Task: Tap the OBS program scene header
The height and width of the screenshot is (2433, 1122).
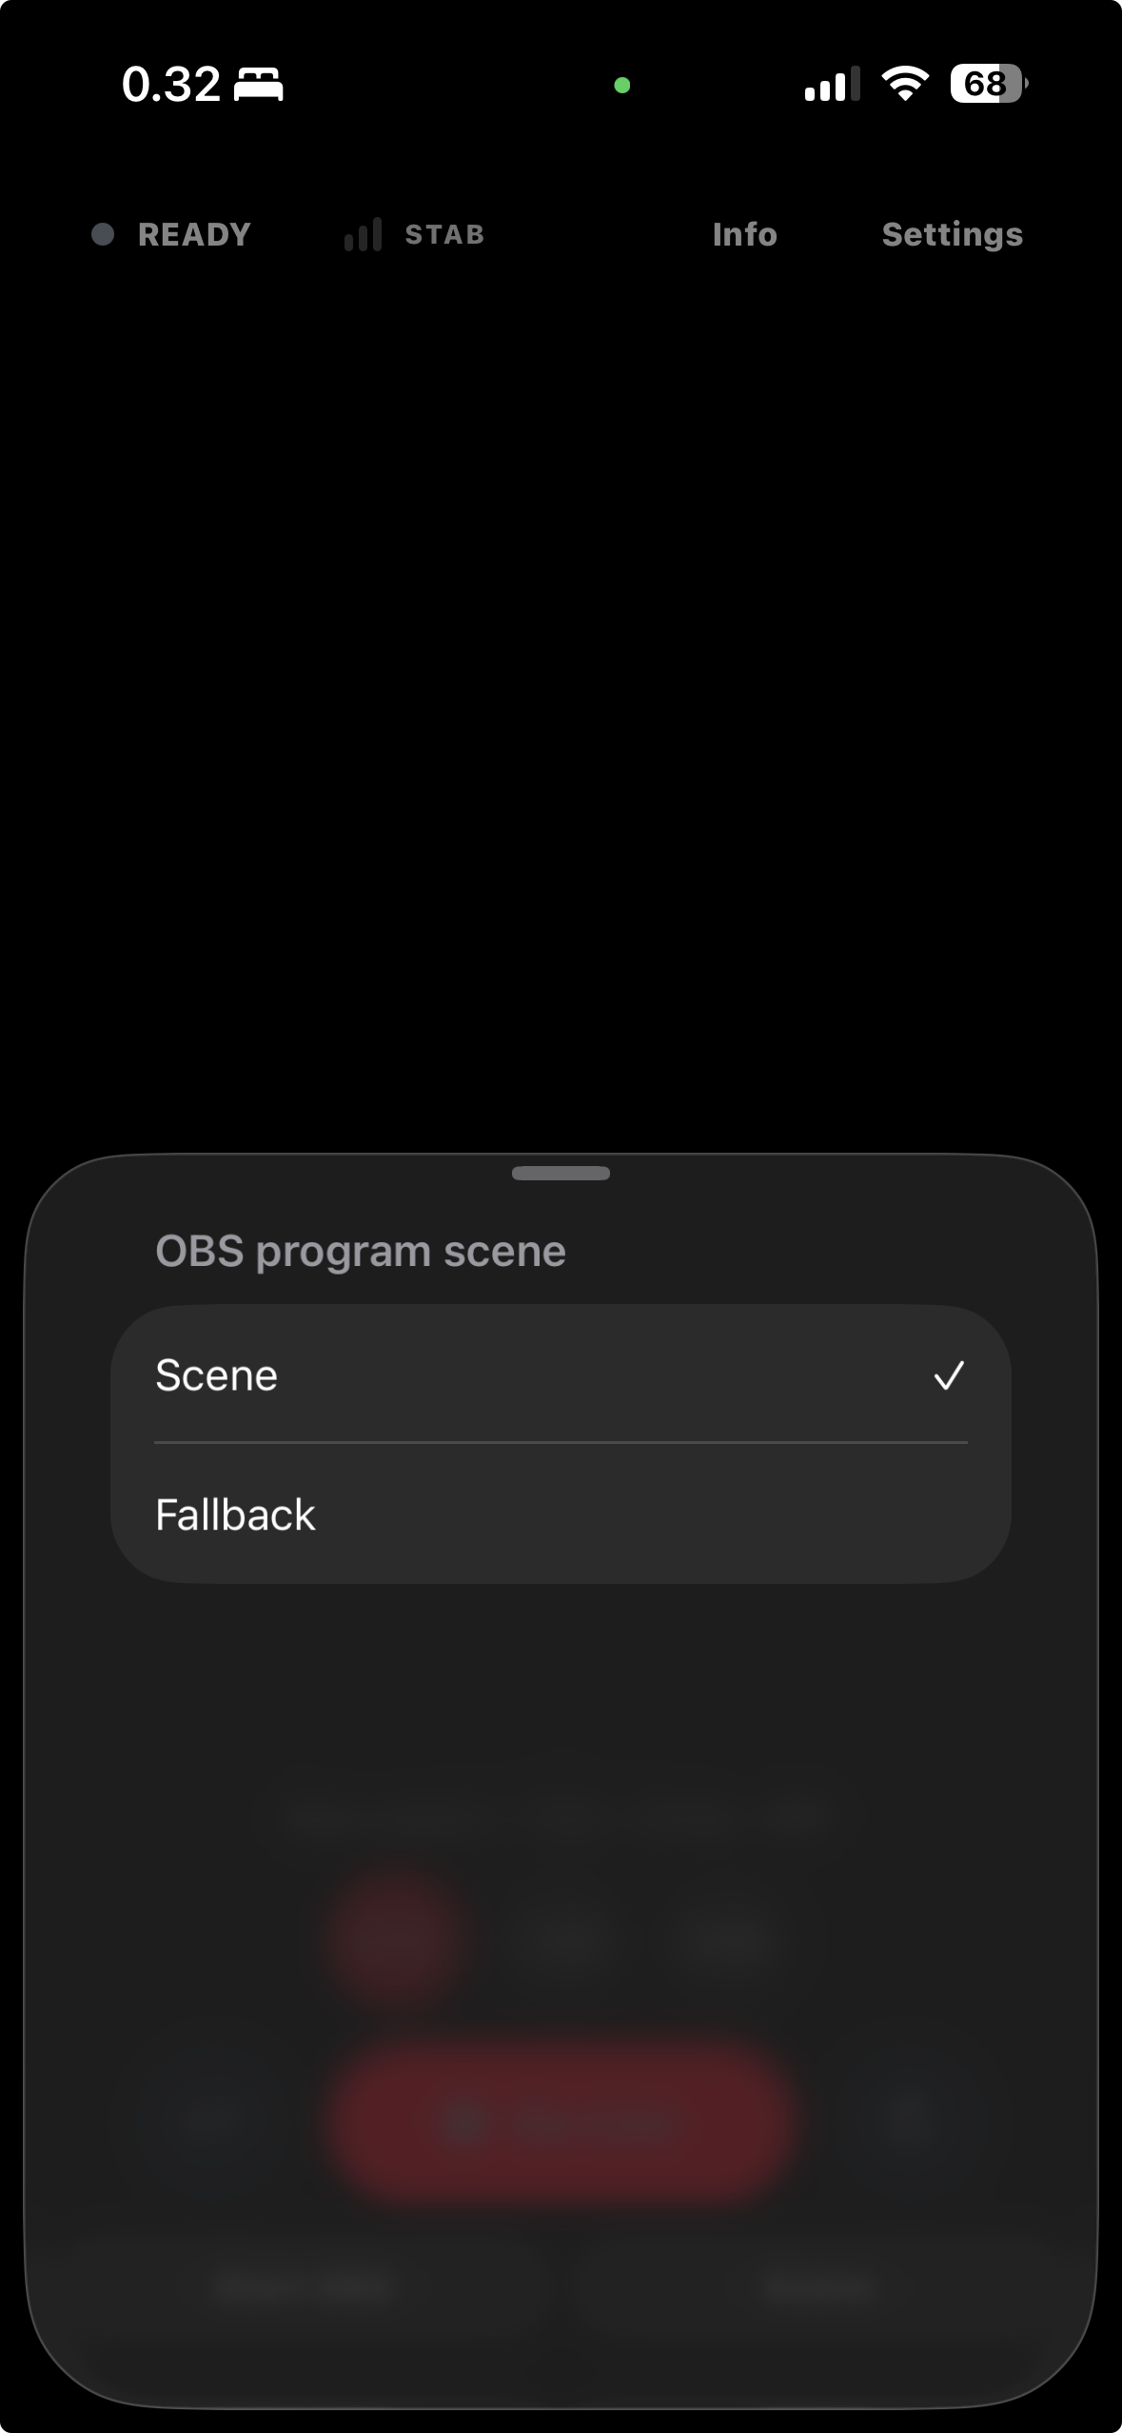Action: (361, 1252)
